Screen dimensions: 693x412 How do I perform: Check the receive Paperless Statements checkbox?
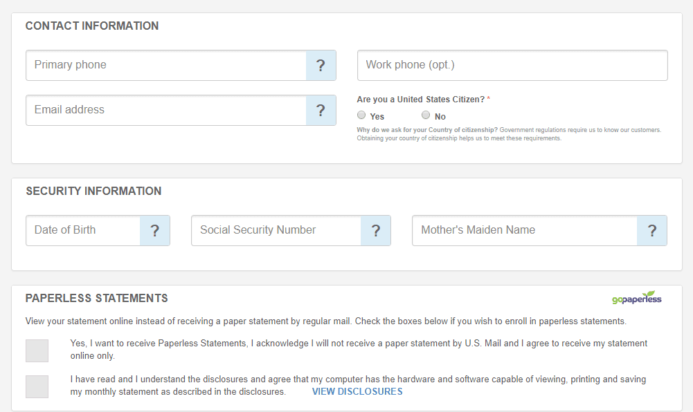pos(37,350)
